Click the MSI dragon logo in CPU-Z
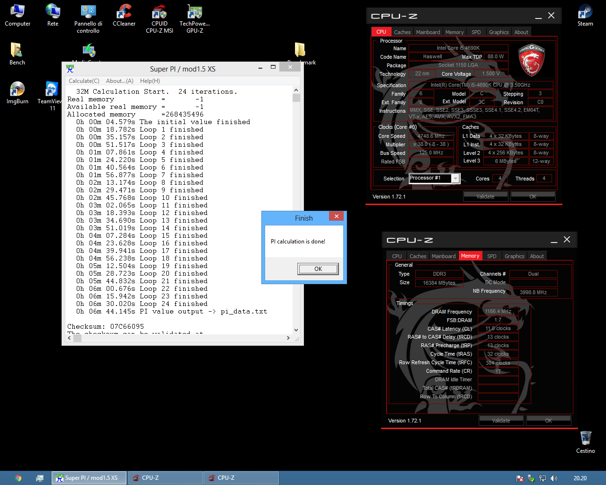This screenshot has height=485, width=606. [x=531, y=60]
